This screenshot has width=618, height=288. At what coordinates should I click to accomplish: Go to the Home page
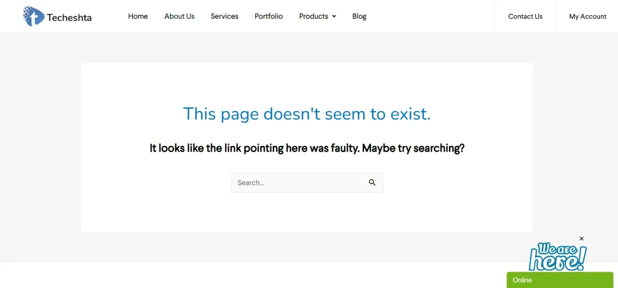coord(138,16)
